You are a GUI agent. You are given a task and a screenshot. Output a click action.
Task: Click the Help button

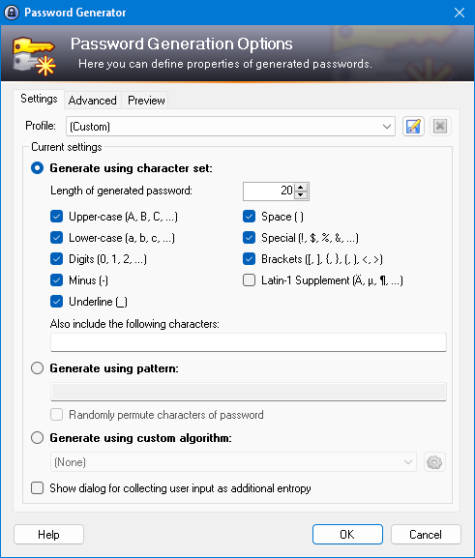(48, 534)
